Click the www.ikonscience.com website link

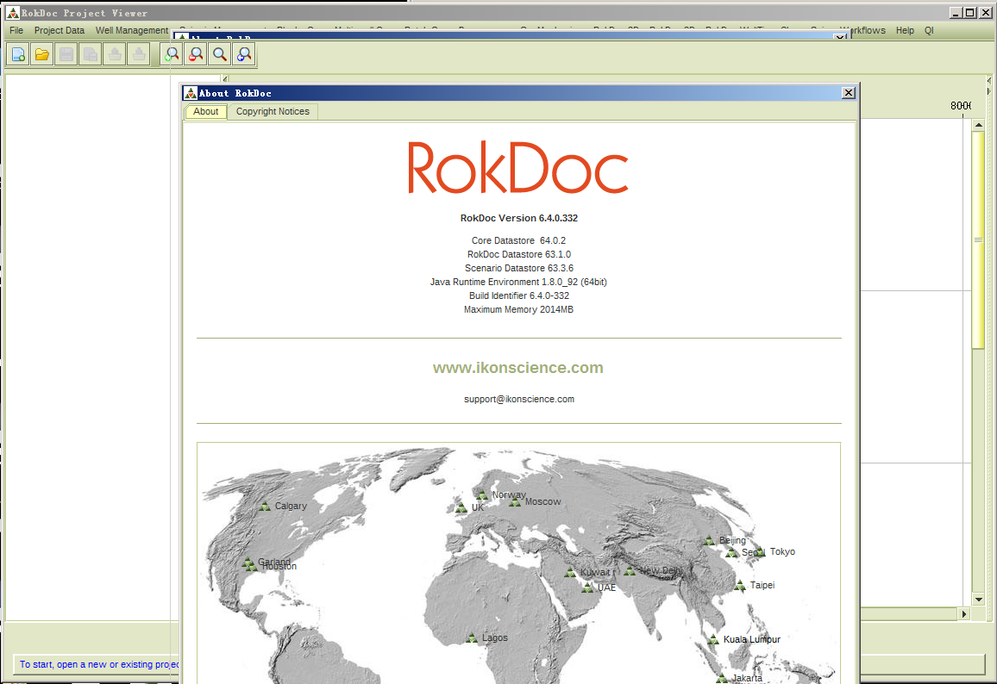click(x=518, y=368)
